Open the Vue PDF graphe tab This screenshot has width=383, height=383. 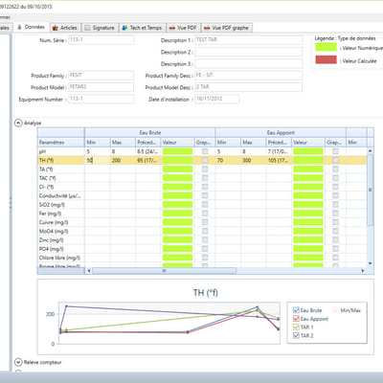pos(227,28)
